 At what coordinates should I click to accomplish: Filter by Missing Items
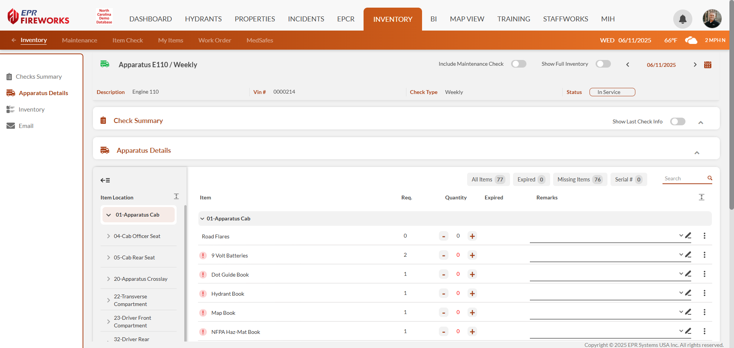tap(580, 180)
